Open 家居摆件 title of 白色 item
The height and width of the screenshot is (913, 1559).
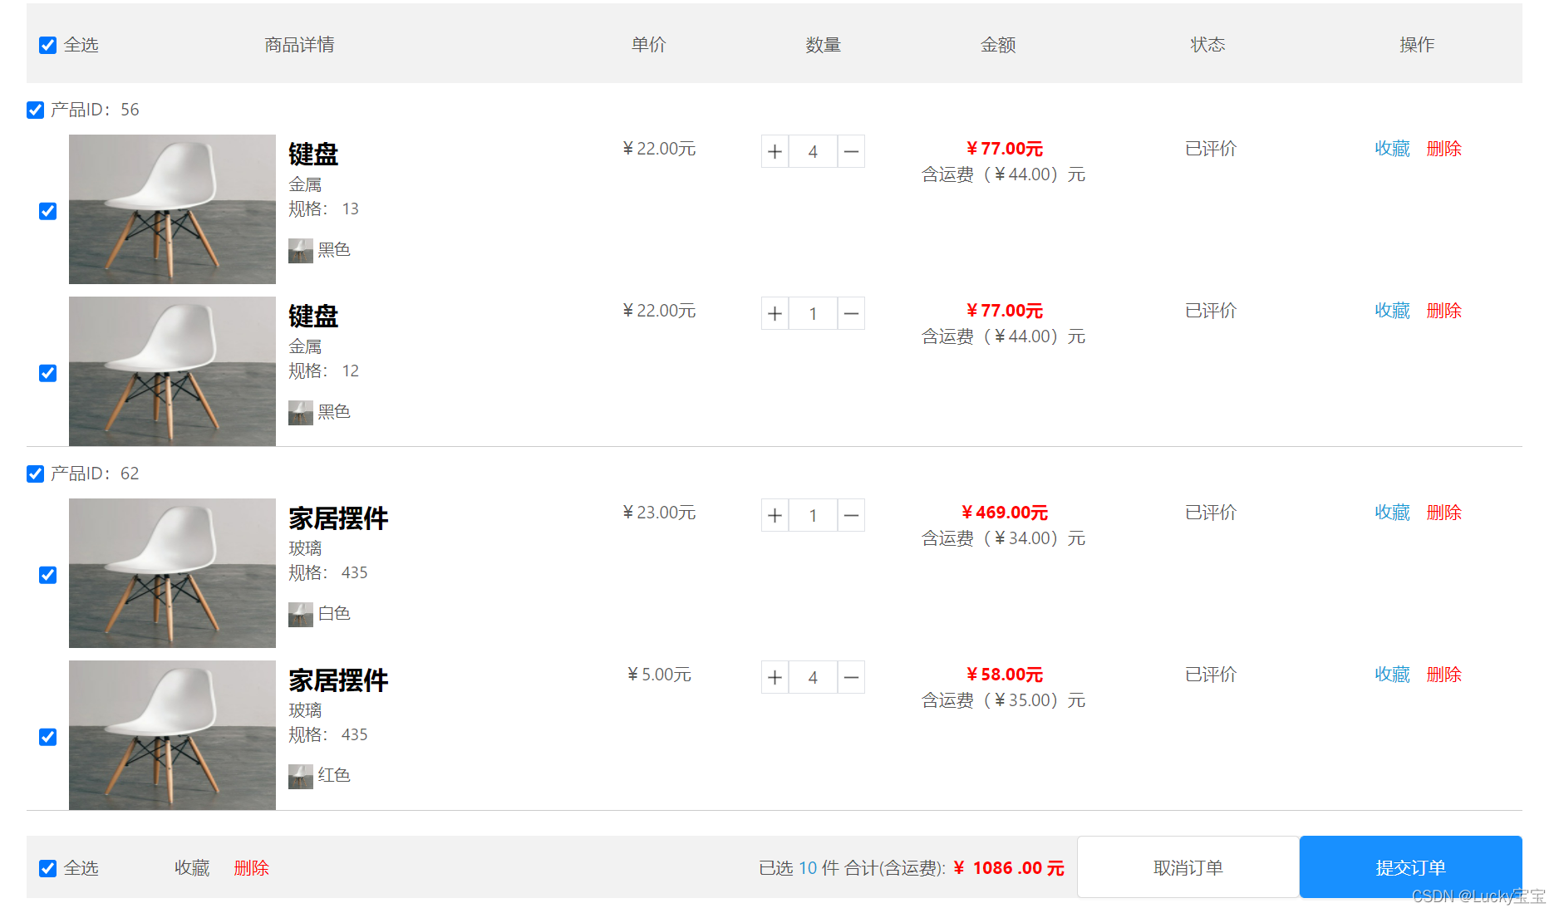(338, 518)
